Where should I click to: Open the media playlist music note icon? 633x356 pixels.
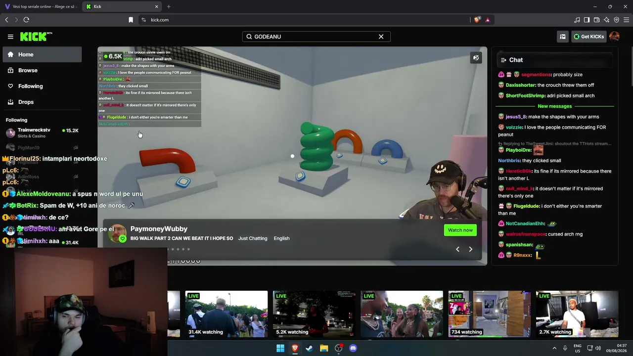click(577, 20)
